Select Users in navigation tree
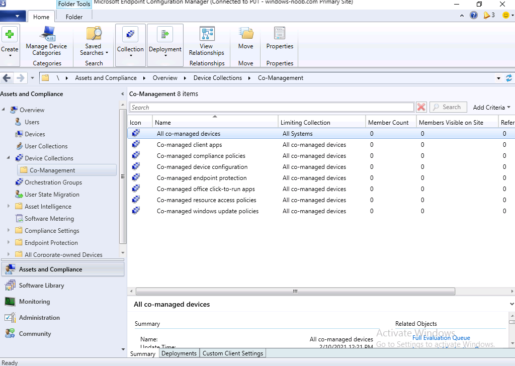515x366 pixels. (32, 122)
